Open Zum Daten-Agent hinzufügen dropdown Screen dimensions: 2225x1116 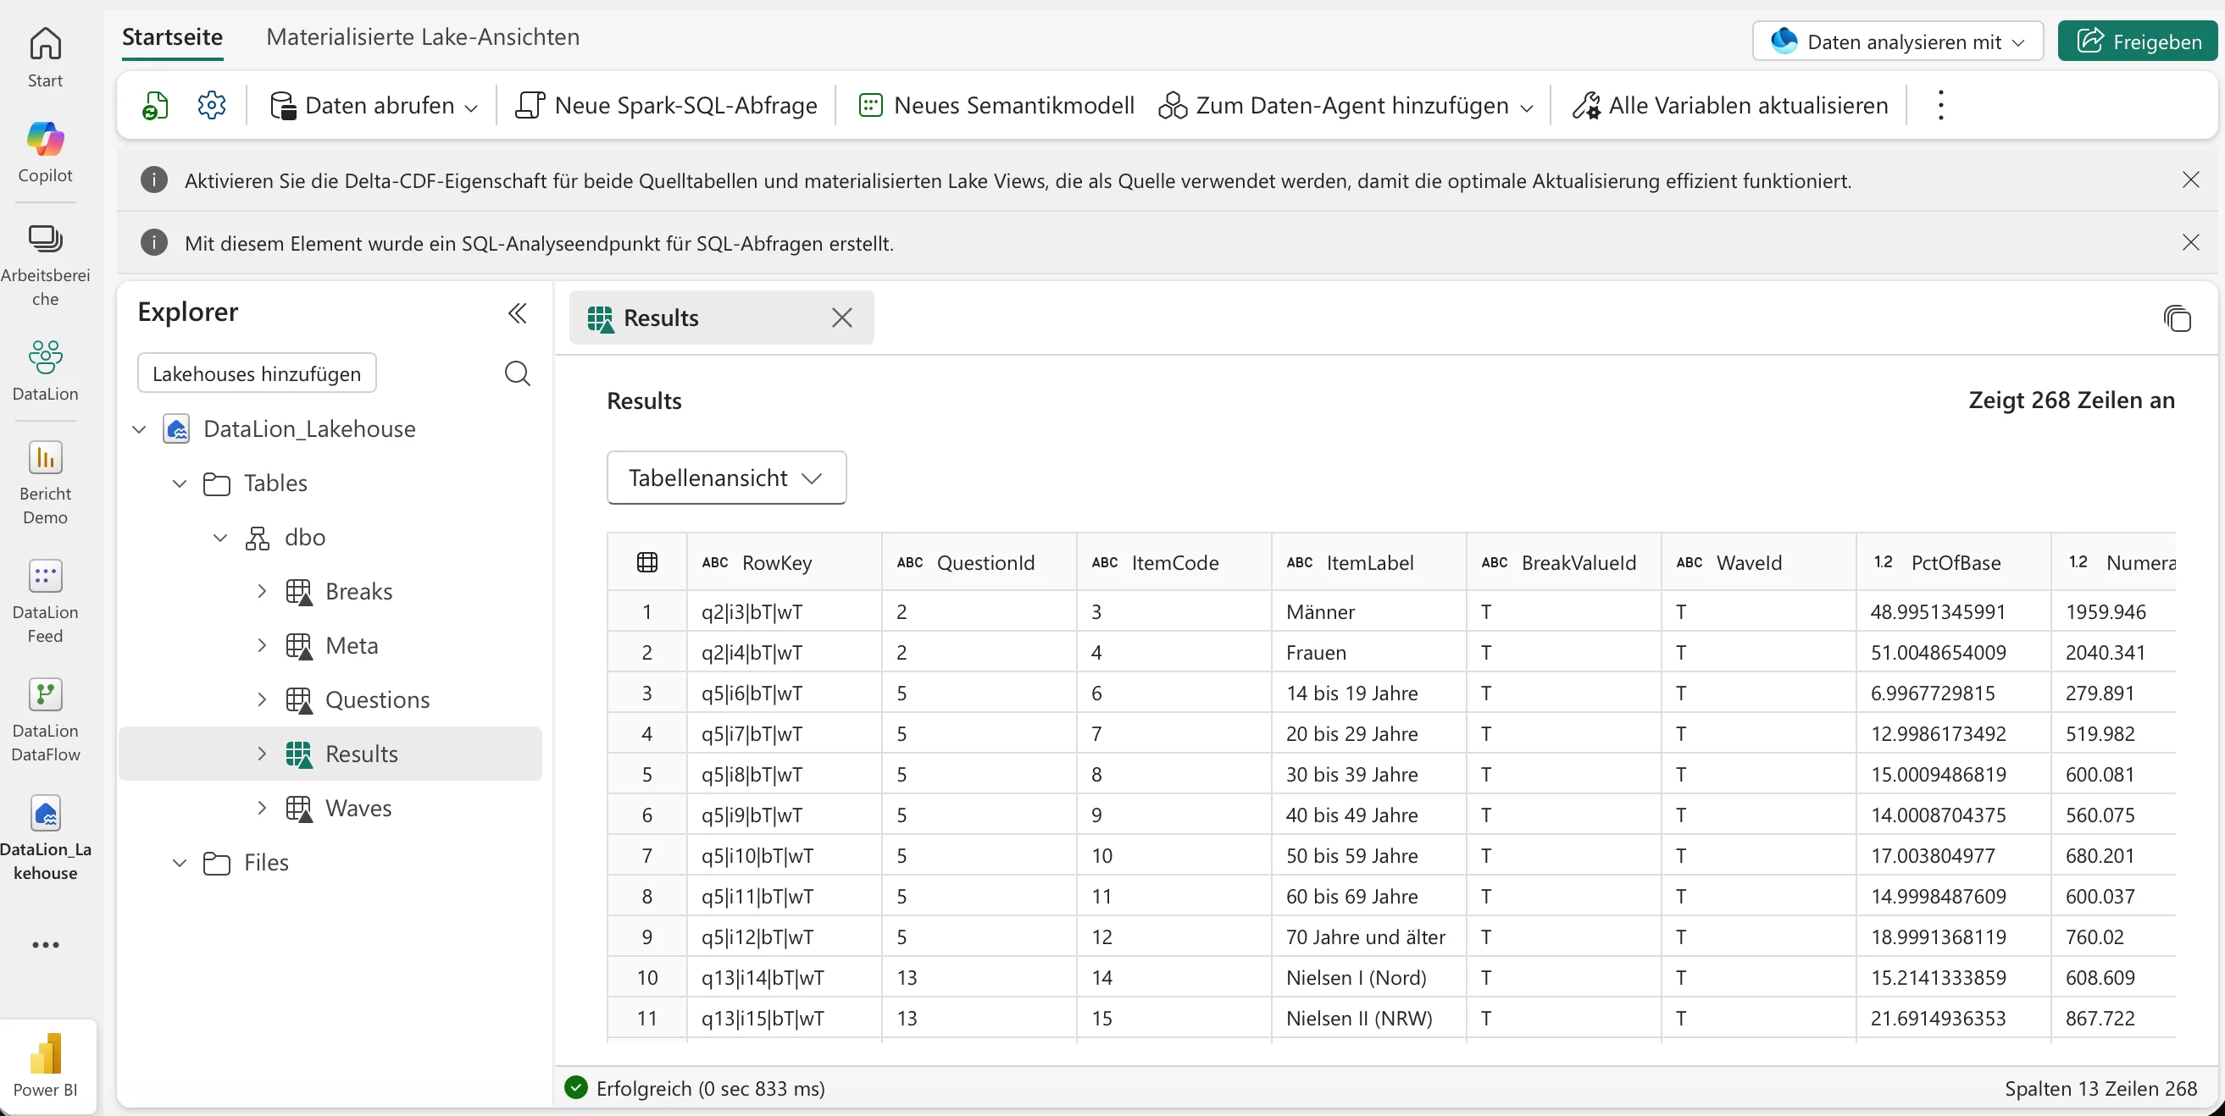point(1346,105)
